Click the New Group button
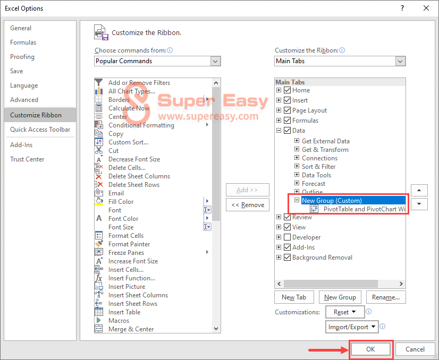The width and height of the screenshot is (439, 360). (x=340, y=297)
